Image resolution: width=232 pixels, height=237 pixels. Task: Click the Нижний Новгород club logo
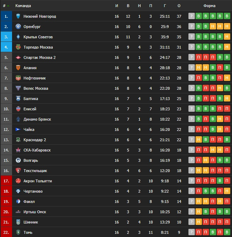click(18, 16)
